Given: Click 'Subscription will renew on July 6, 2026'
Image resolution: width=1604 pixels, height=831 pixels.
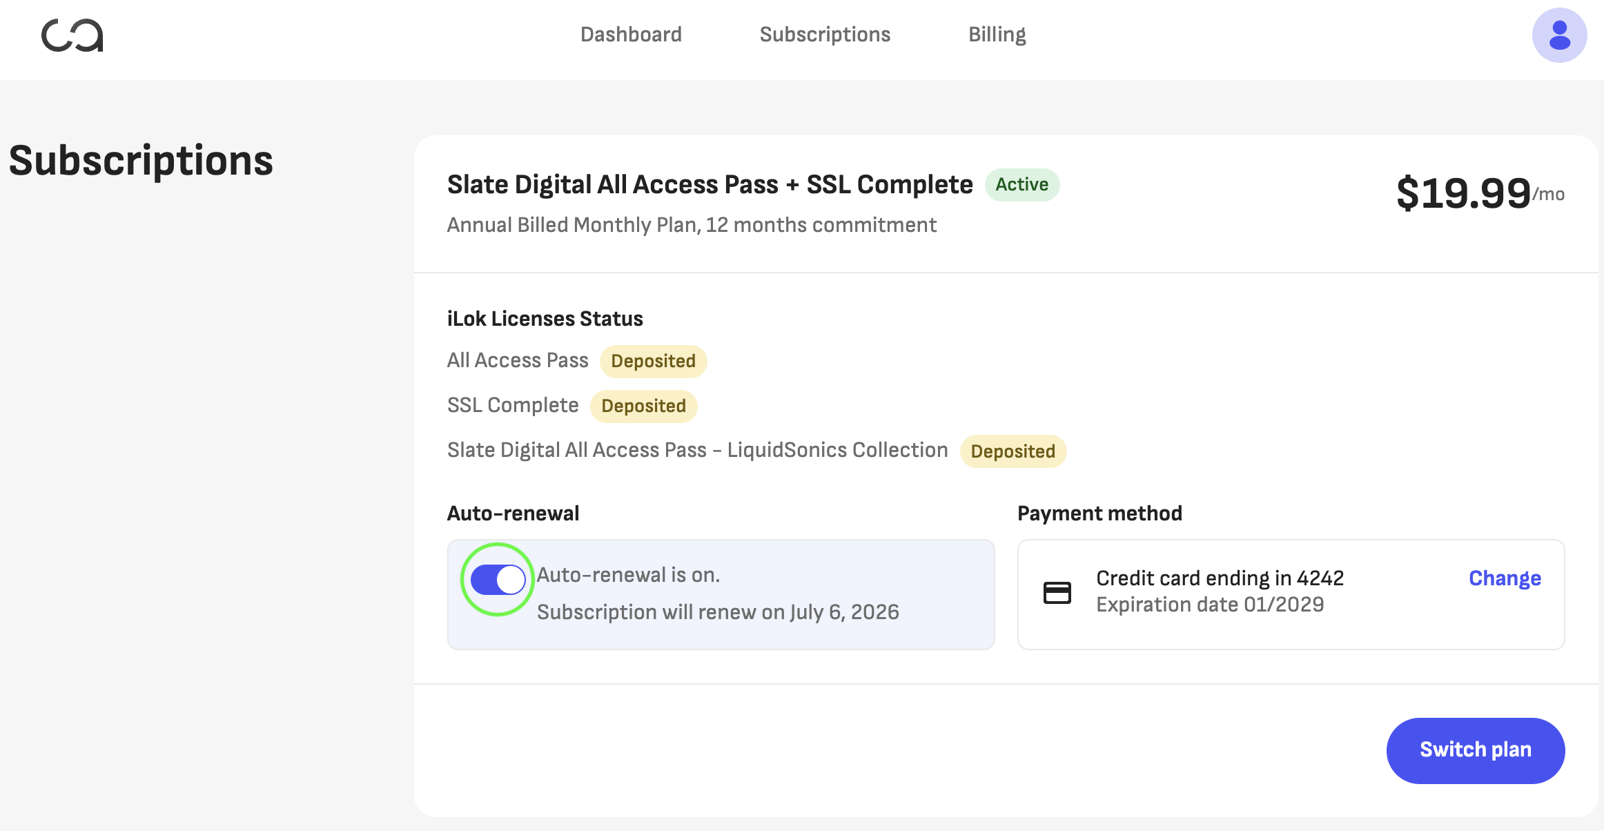Looking at the screenshot, I should pos(718,612).
